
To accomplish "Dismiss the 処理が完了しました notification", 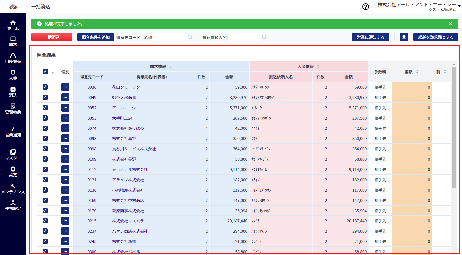I will pyautogui.click(x=450, y=24).
